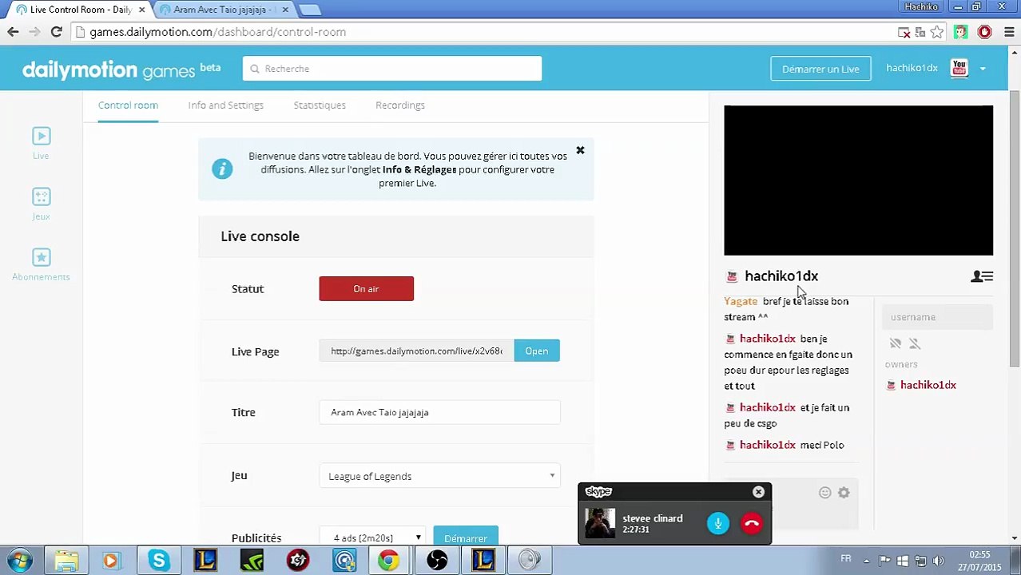Click the On air status button
The height and width of the screenshot is (575, 1021).
pyautogui.click(x=366, y=288)
